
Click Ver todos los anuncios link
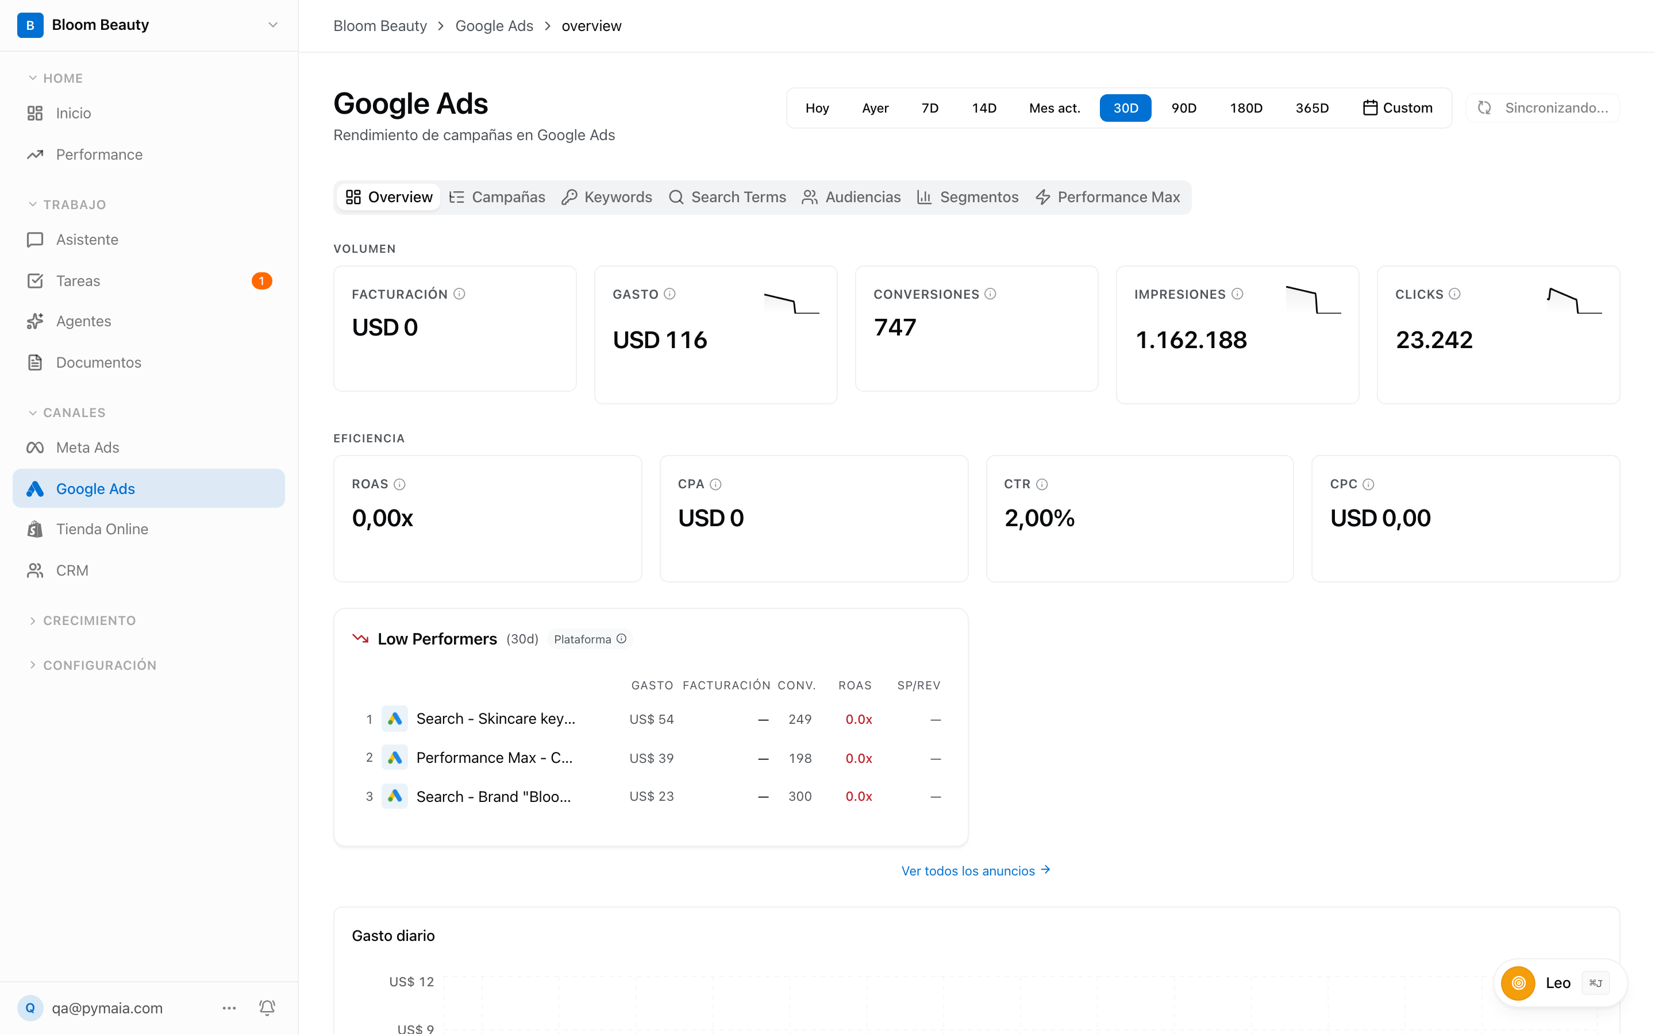[976, 870]
